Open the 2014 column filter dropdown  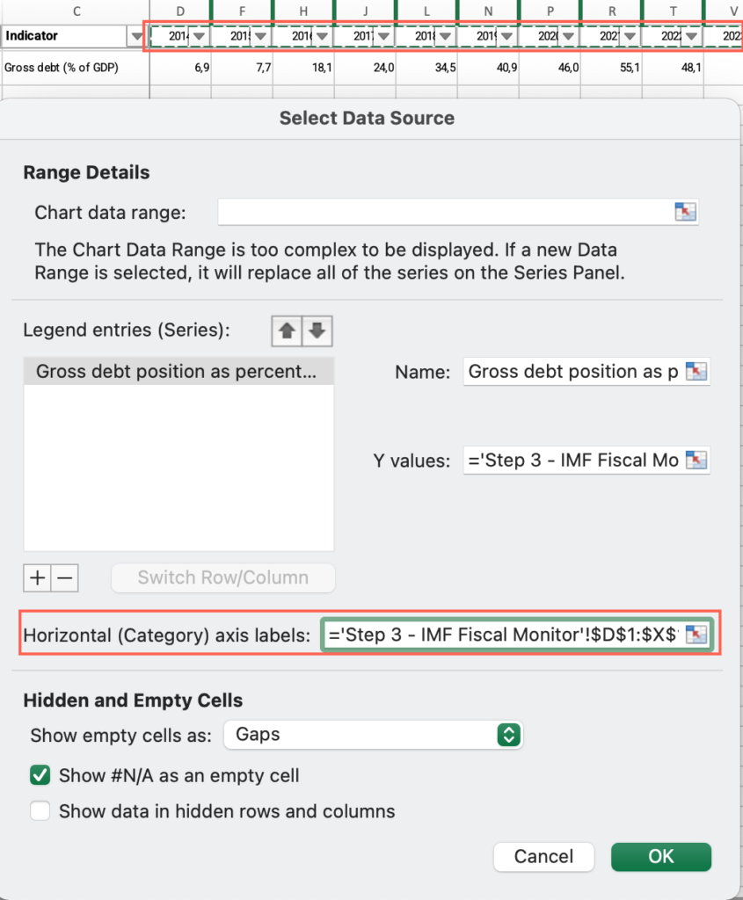(199, 36)
